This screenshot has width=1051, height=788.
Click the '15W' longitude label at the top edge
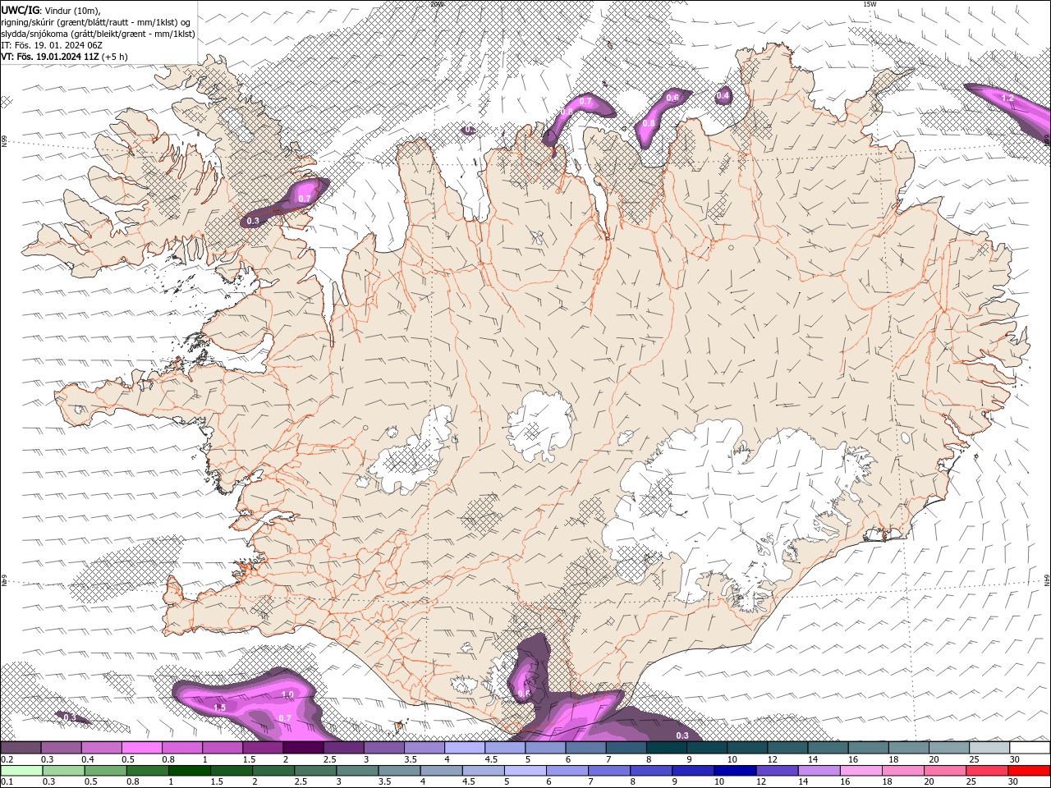point(869,4)
